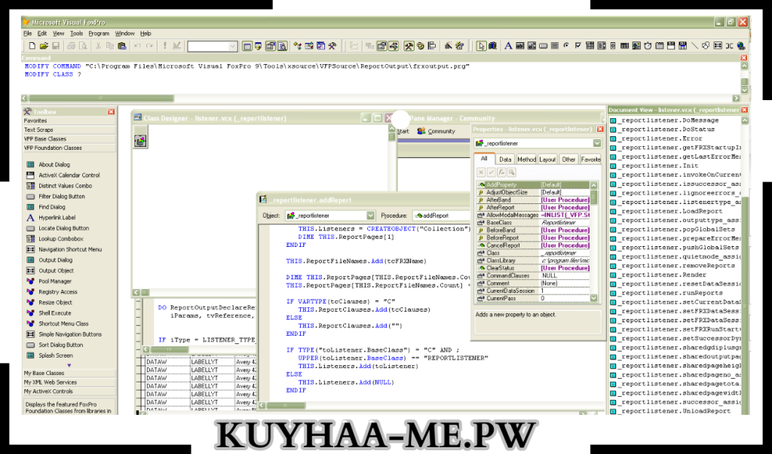Image resolution: width=772 pixels, height=454 pixels.
Task: Expand VFP Base Classes in Toolbox
Action: click(x=69, y=139)
